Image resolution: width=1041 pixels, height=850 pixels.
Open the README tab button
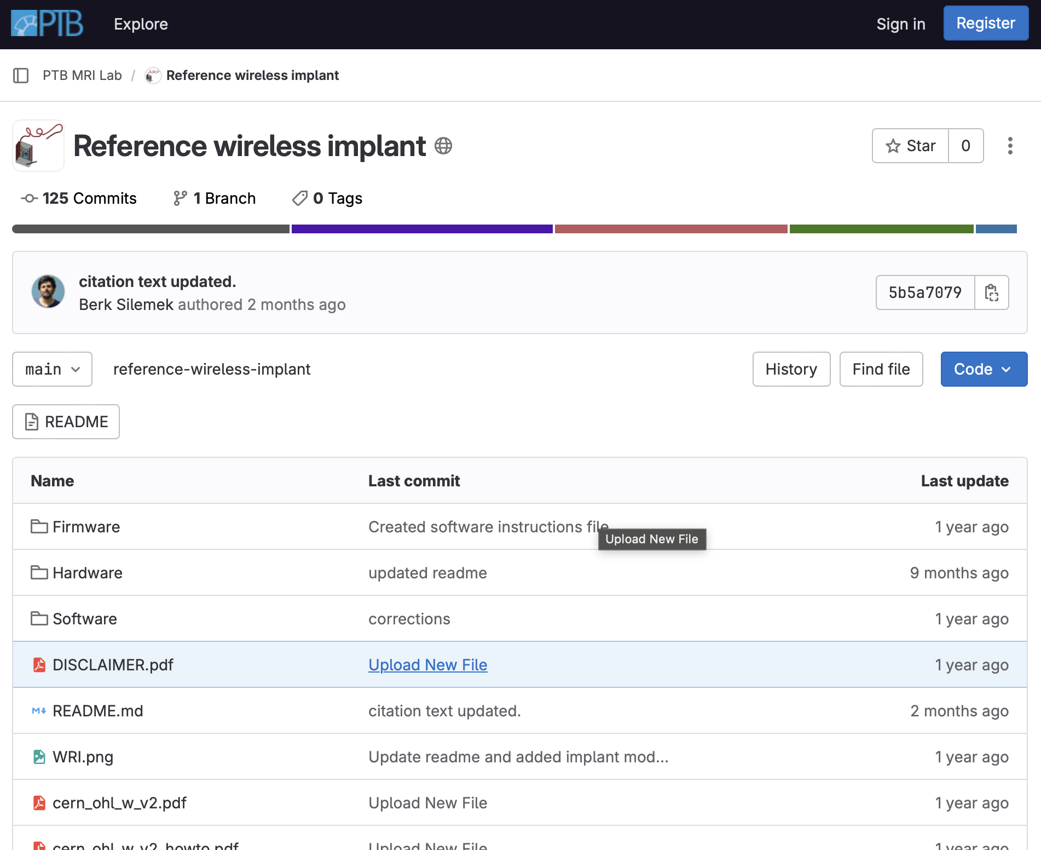pos(66,422)
